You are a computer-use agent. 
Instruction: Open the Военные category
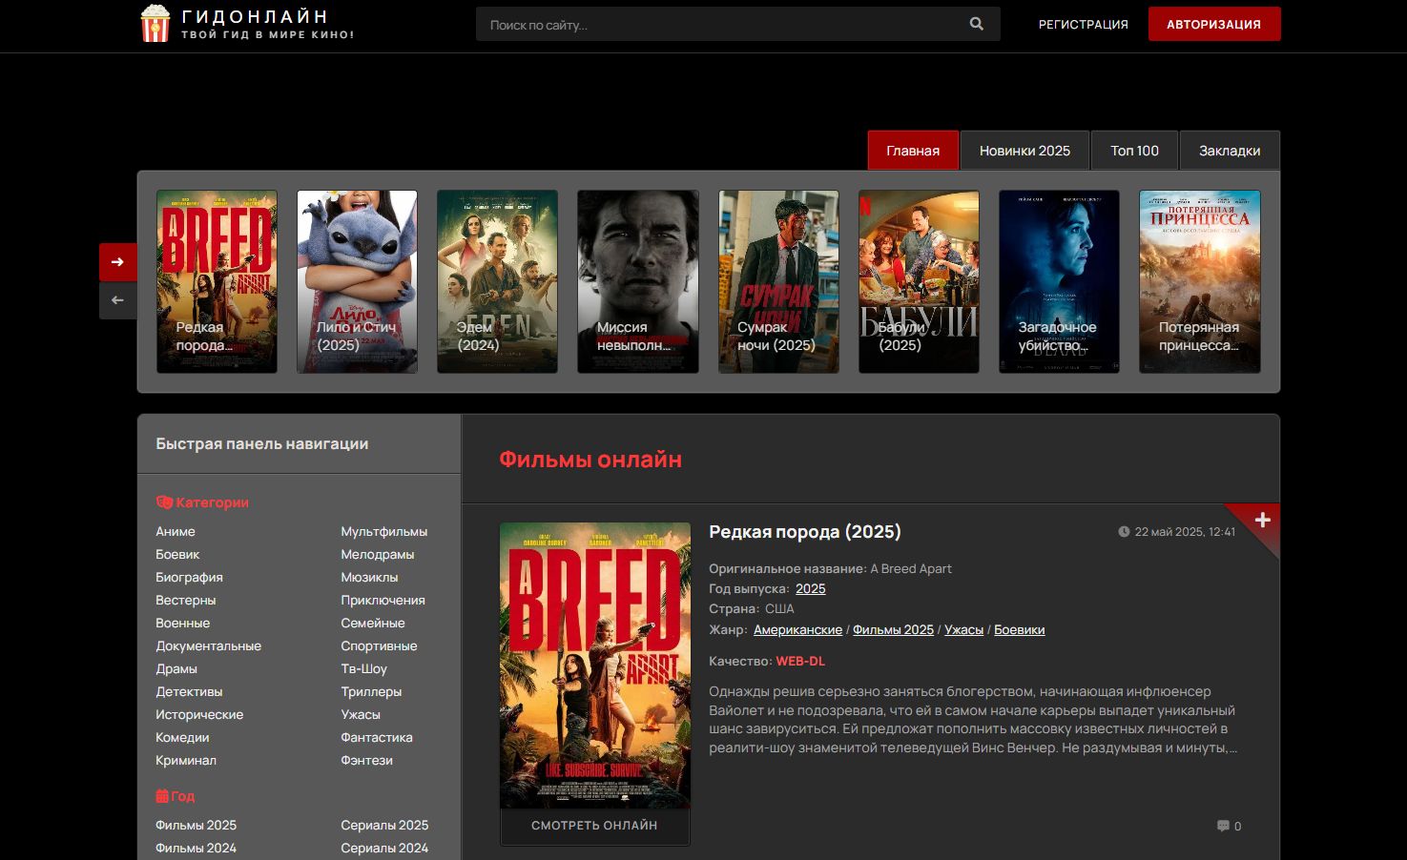[183, 624]
